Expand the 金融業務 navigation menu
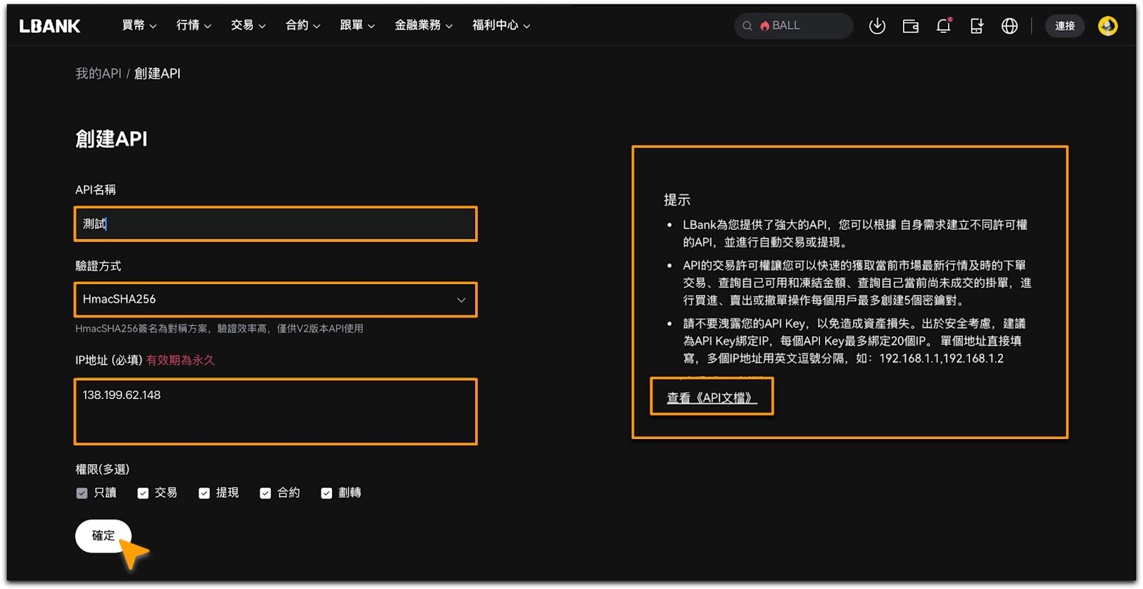Screen dimensions: 1143x589 pyautogui.click(x=424, y=26)
